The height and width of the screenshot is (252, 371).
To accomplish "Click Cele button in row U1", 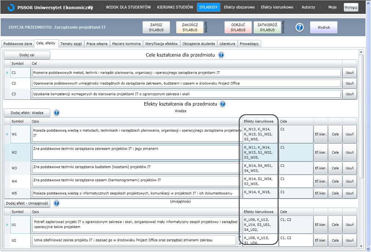I will tap(335, 225).
